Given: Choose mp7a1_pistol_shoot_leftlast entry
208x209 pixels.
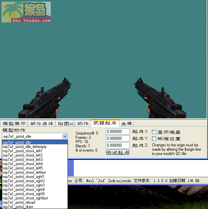Looking at the screenshot, I should point(35,172).
